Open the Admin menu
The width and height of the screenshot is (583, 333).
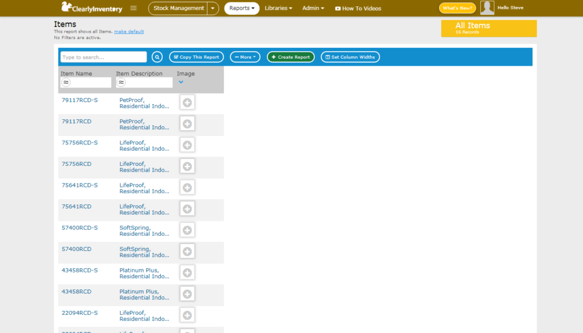(313, 8)
